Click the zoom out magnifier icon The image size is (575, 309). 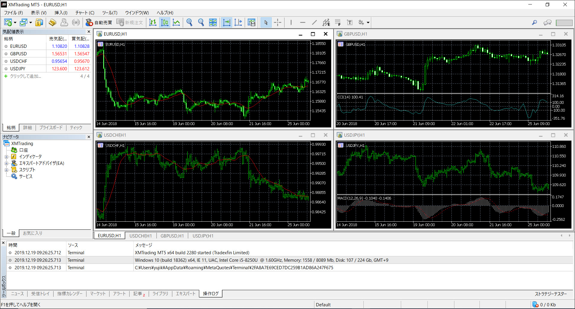[x=201, y=22]
